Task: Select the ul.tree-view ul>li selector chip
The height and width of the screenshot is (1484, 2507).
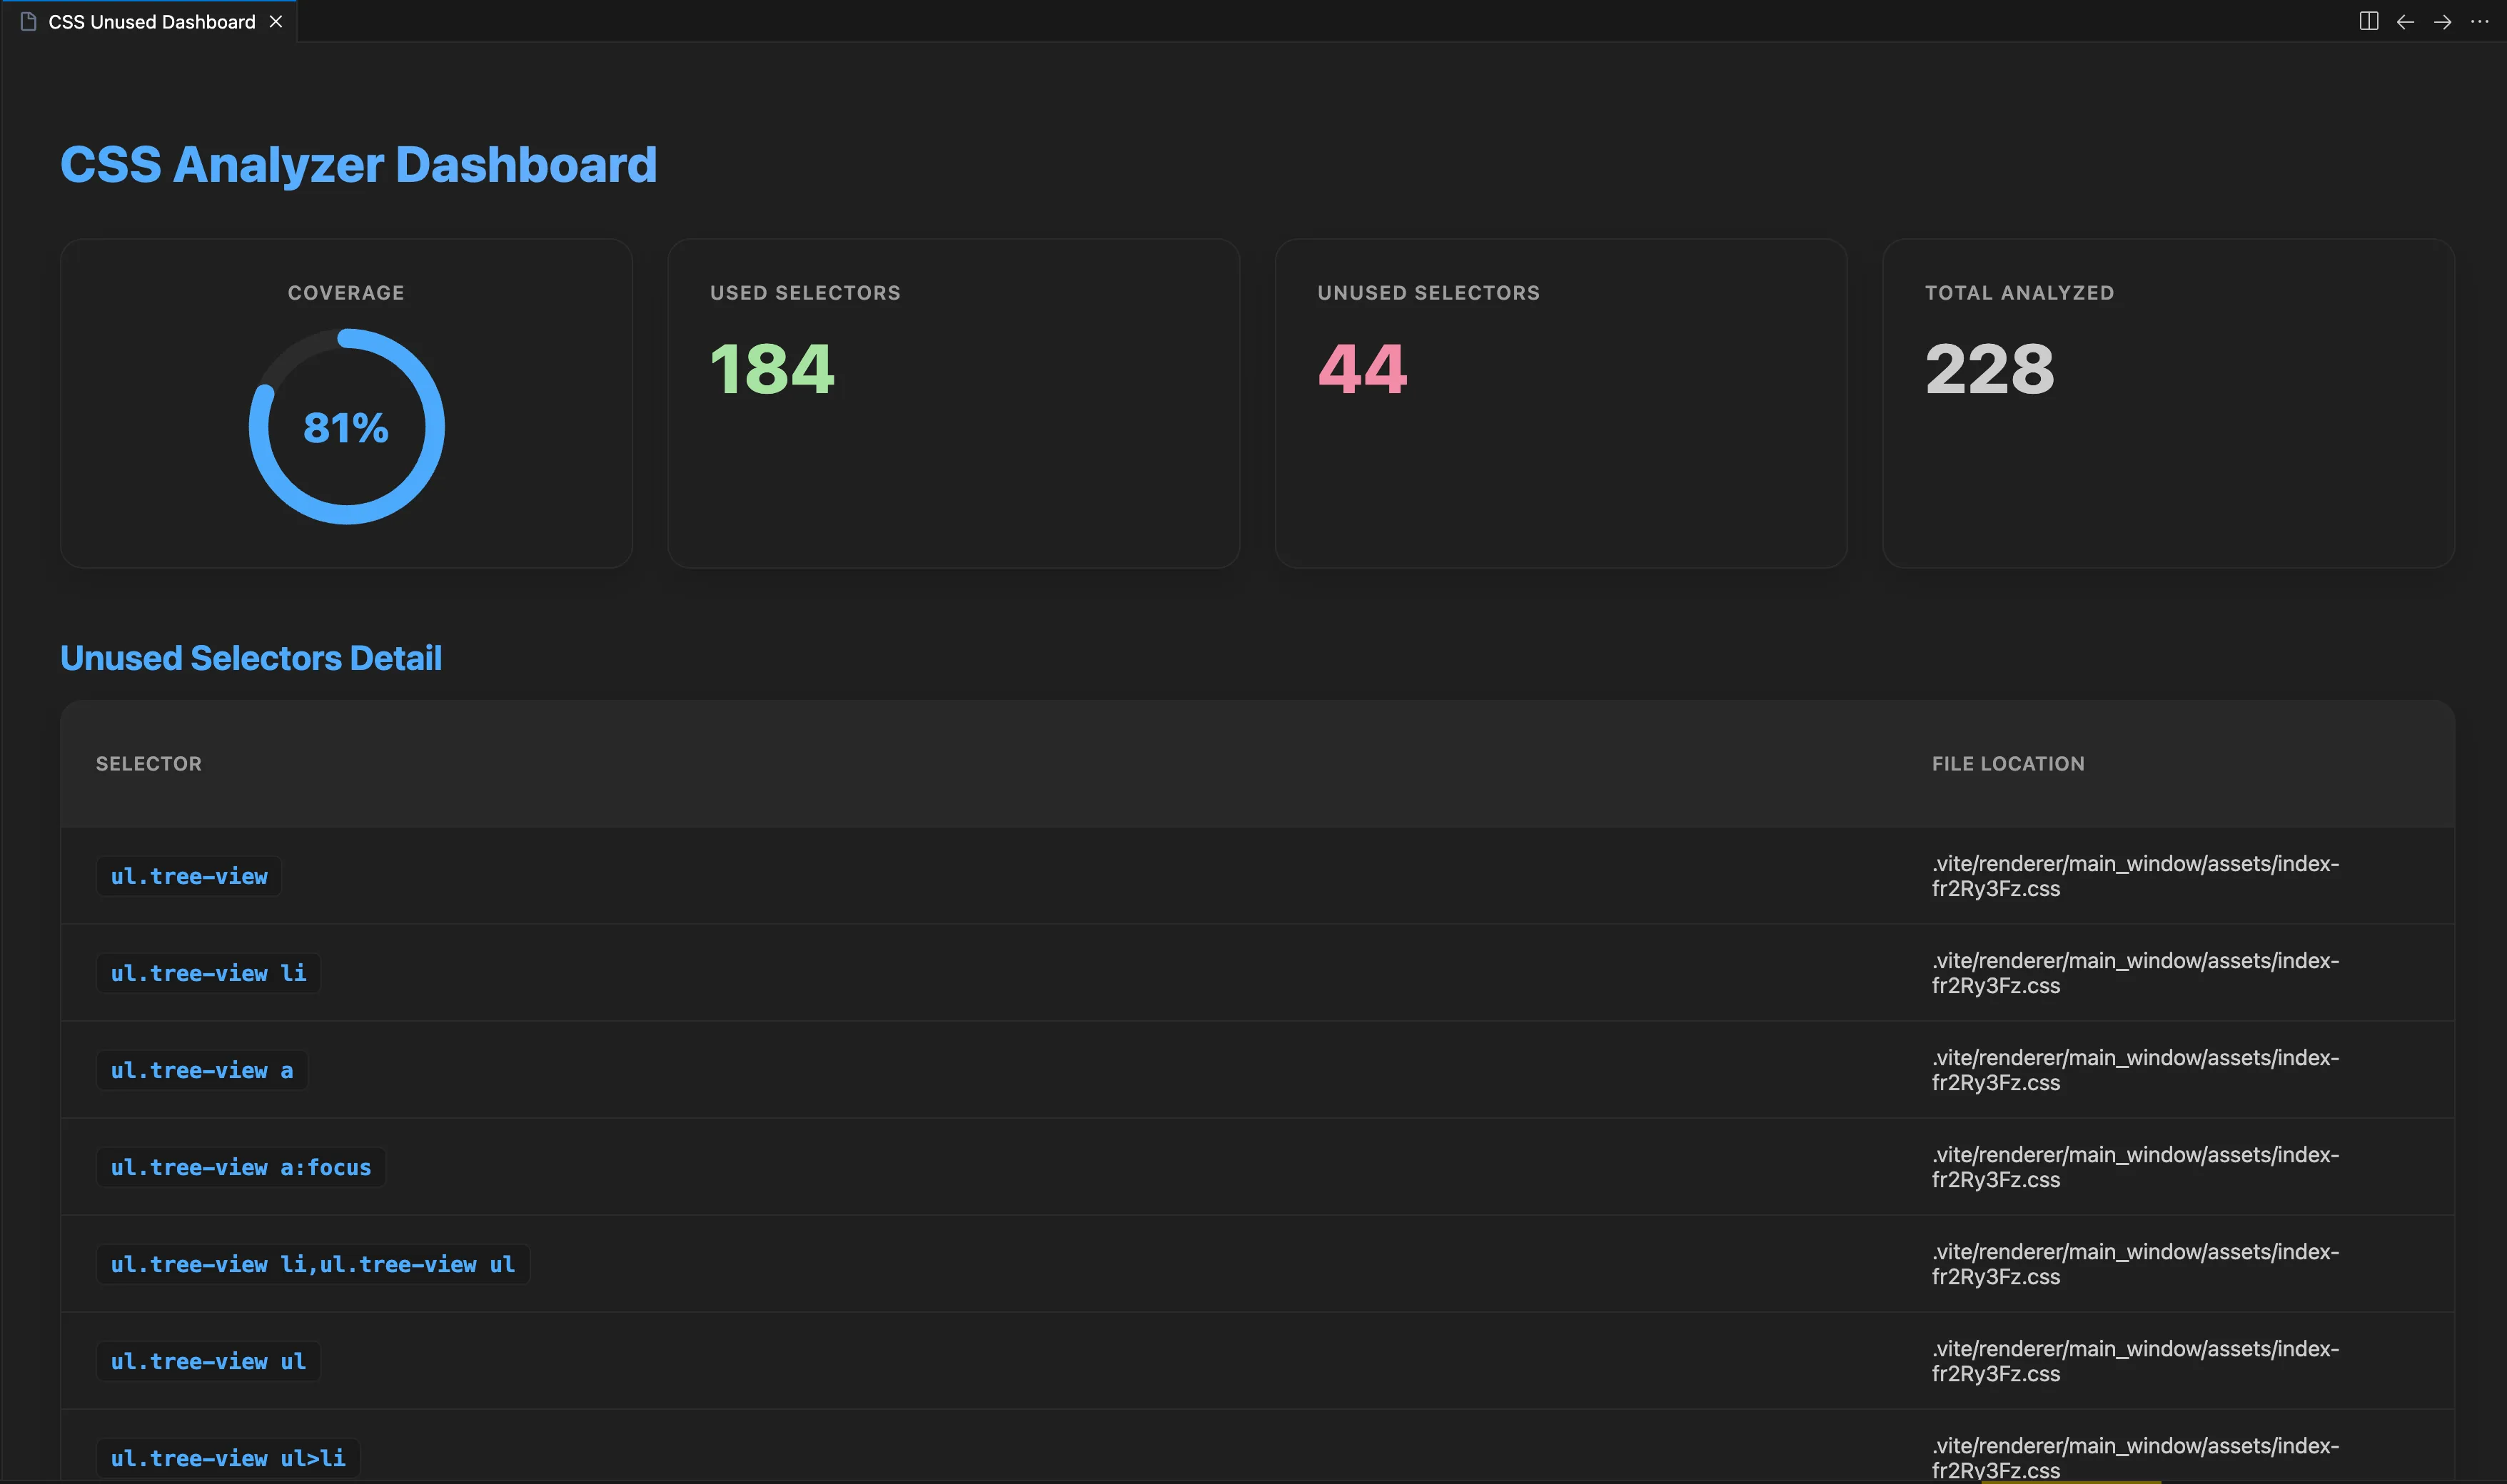Action: [x=228, y=1458]
